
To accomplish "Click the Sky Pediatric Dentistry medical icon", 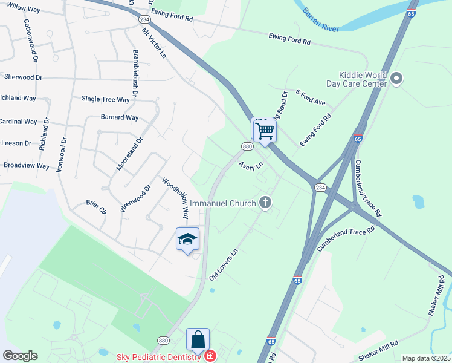I will click(210, 356).
